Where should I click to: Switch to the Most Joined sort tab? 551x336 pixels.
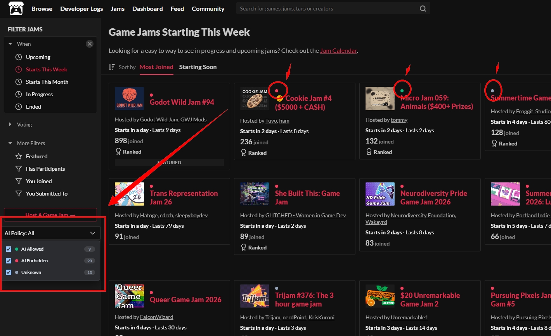click(x=156, y=67)
